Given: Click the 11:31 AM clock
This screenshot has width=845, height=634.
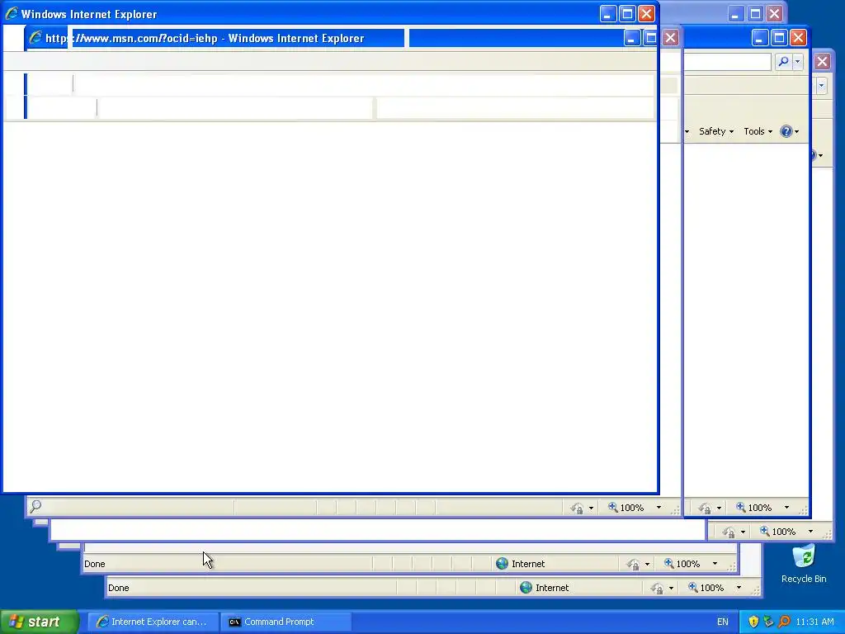Looking at the screenshot, I should [814, 622].
